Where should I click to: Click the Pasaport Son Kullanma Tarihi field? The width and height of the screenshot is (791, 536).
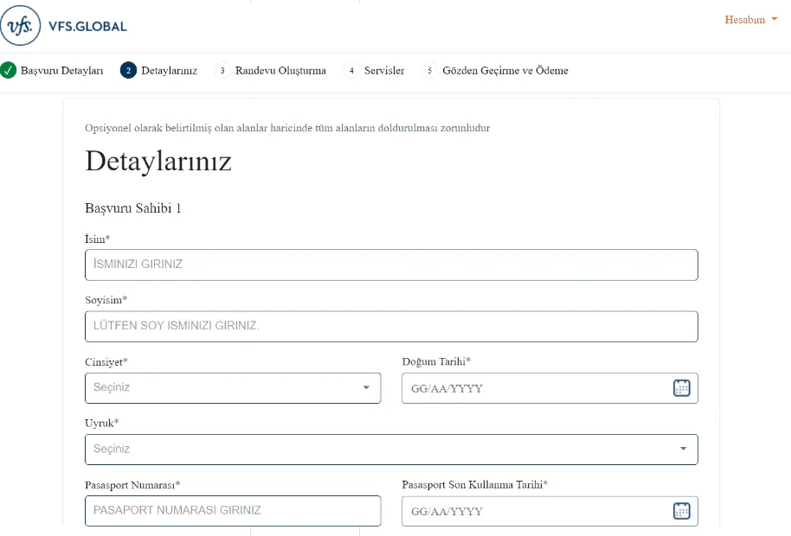click(532, 511)
